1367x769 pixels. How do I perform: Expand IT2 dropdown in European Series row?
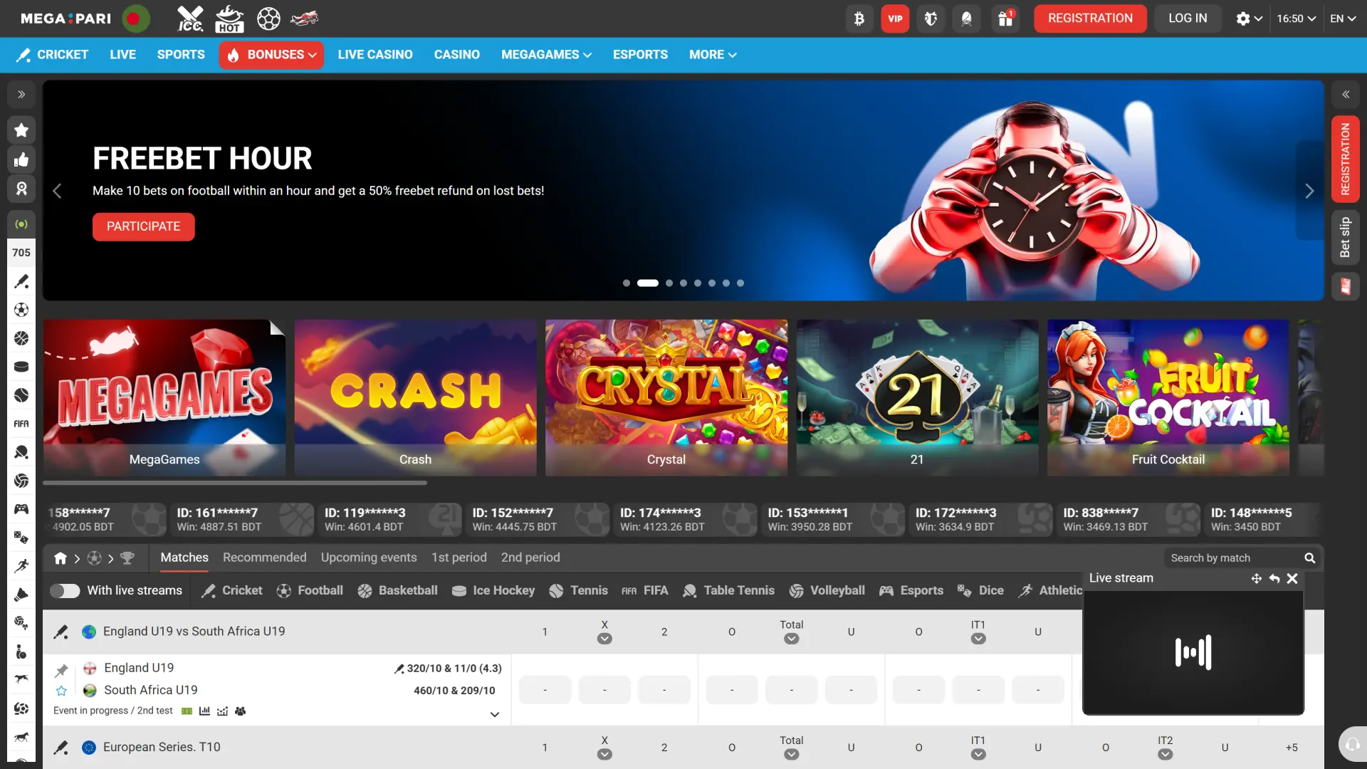(1165, 755)
